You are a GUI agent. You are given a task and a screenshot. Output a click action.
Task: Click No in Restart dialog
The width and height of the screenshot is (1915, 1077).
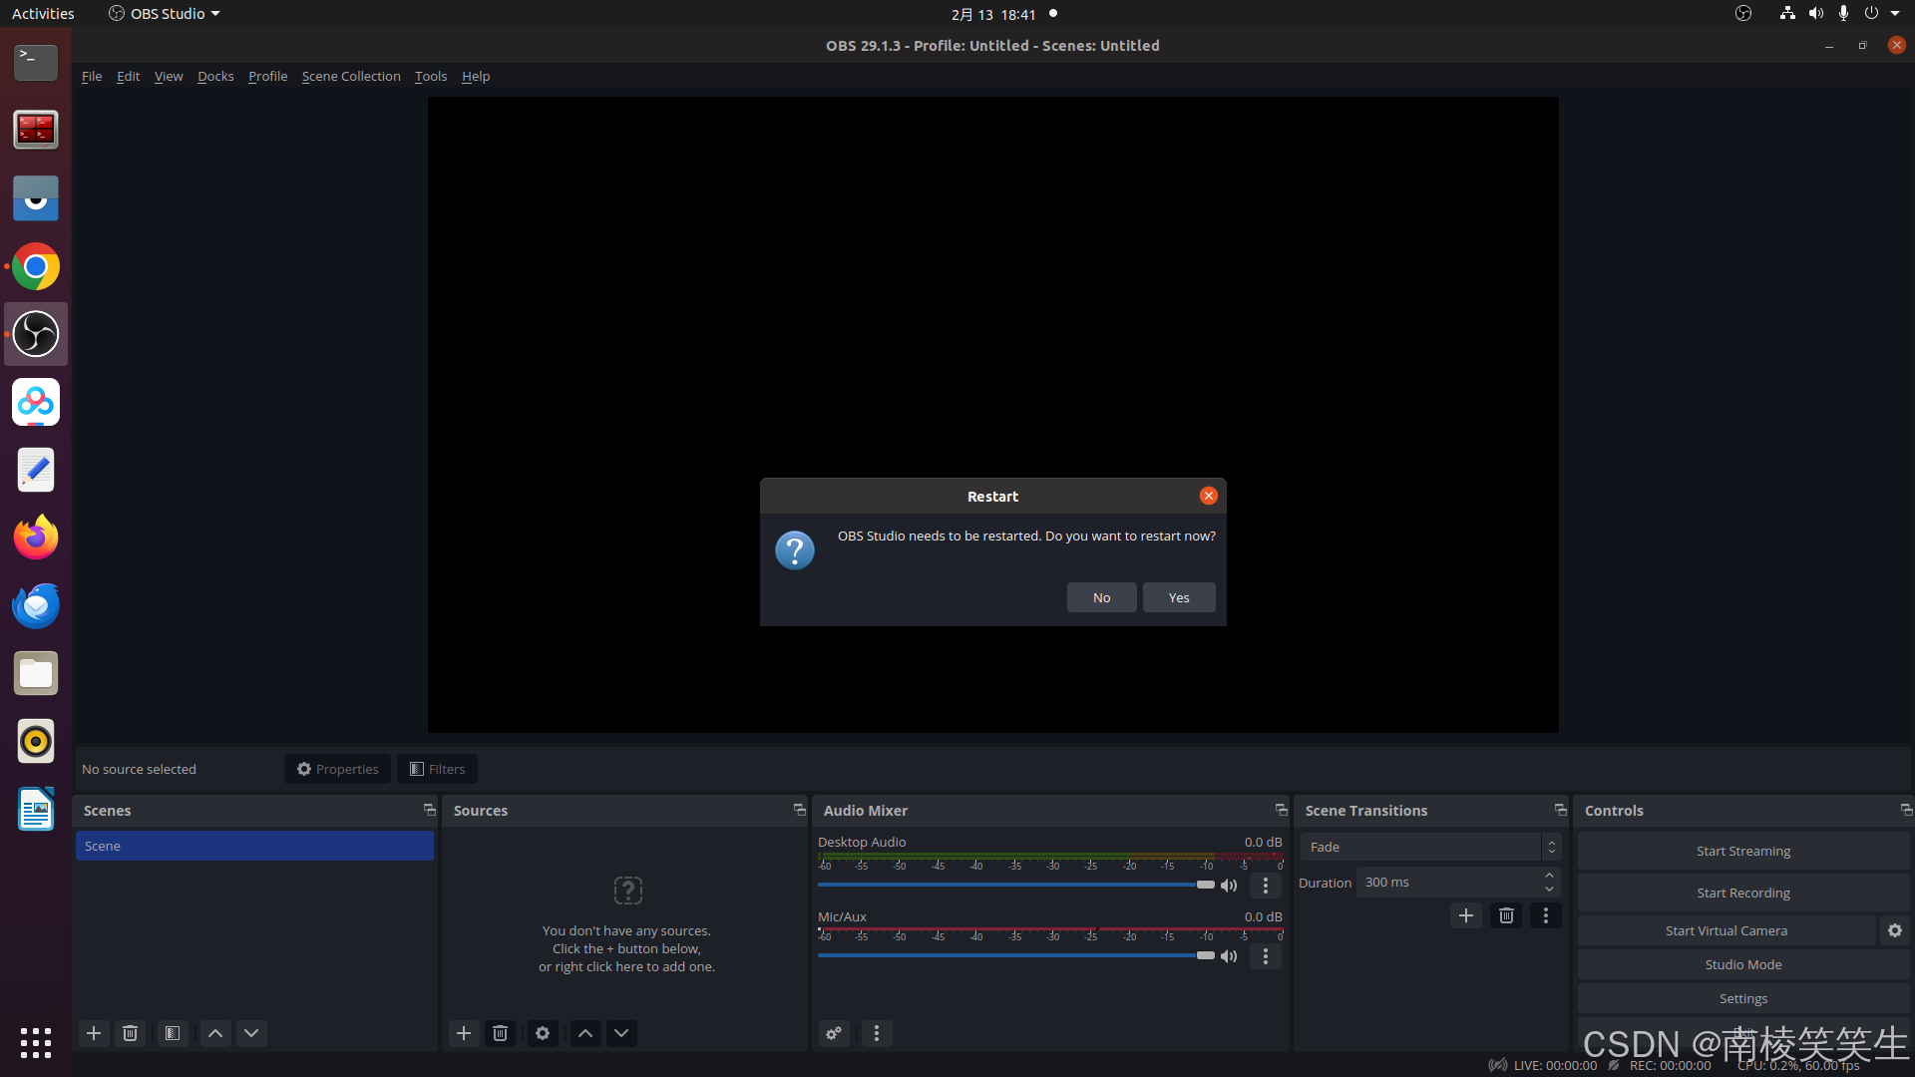(1101, 597)
